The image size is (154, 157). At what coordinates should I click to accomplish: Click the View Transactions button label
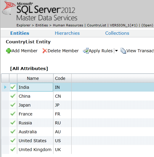(140, 51)
